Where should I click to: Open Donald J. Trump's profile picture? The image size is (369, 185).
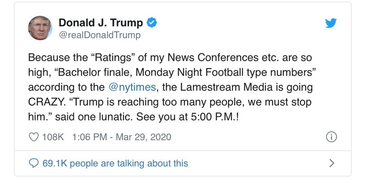coord(40,28)
